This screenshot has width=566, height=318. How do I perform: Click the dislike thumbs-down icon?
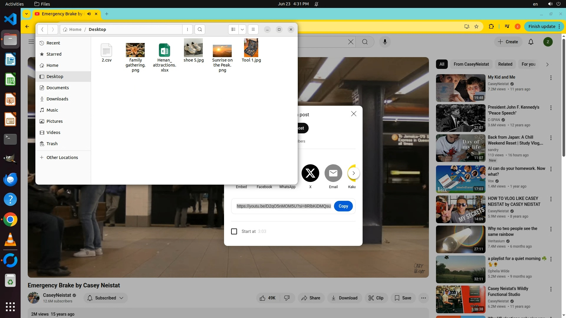(x=287, y=298)
